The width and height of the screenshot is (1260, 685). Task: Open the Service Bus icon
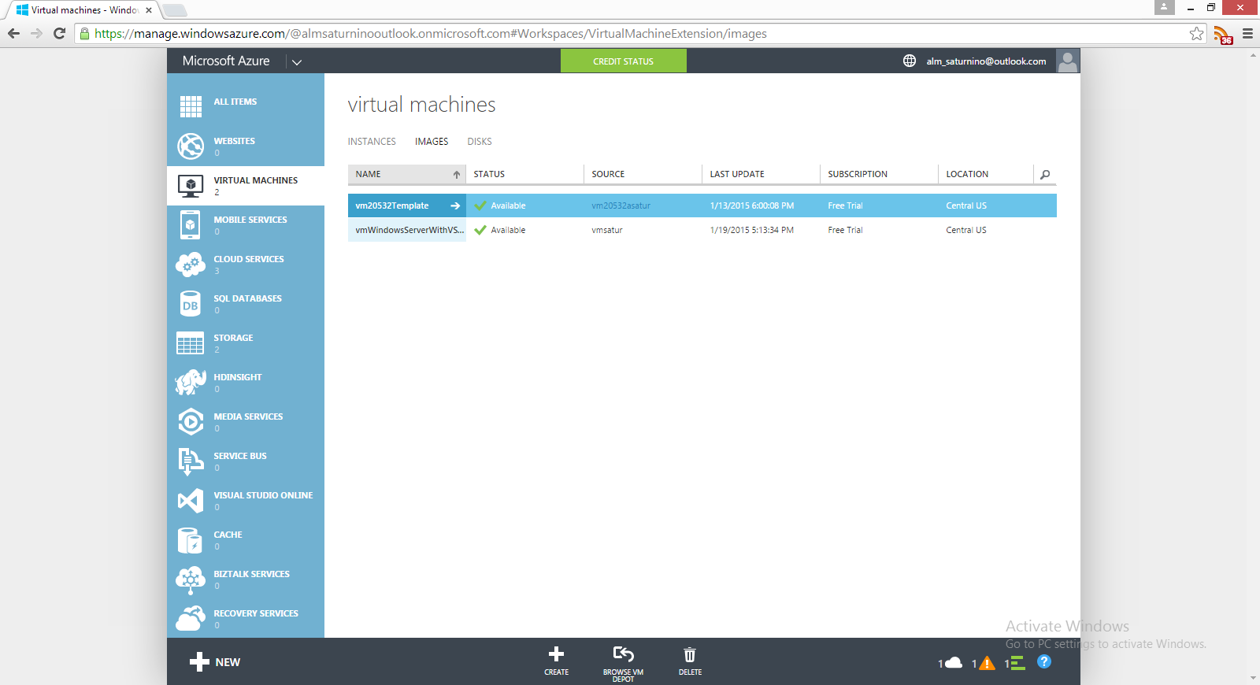tap(191, 461)
